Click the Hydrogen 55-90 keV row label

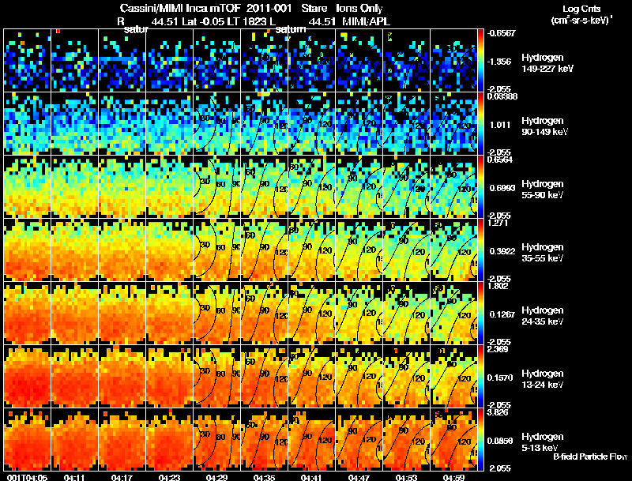coord(543,190)
